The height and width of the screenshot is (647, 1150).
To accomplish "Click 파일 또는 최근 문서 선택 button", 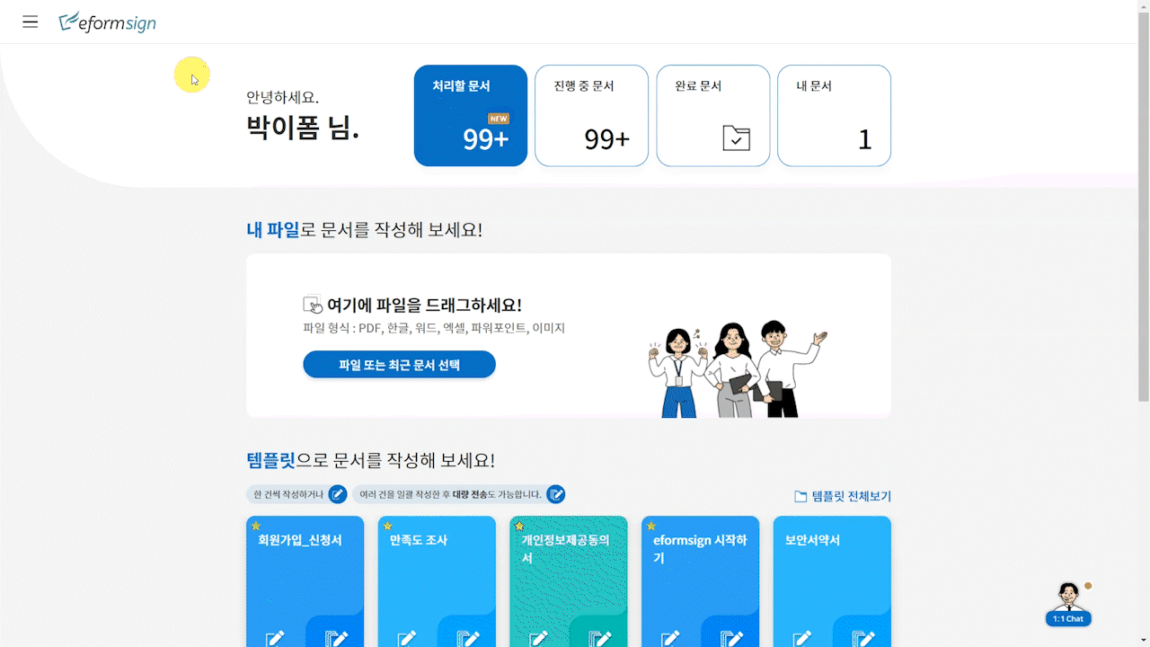I will (x=399, y=364).
